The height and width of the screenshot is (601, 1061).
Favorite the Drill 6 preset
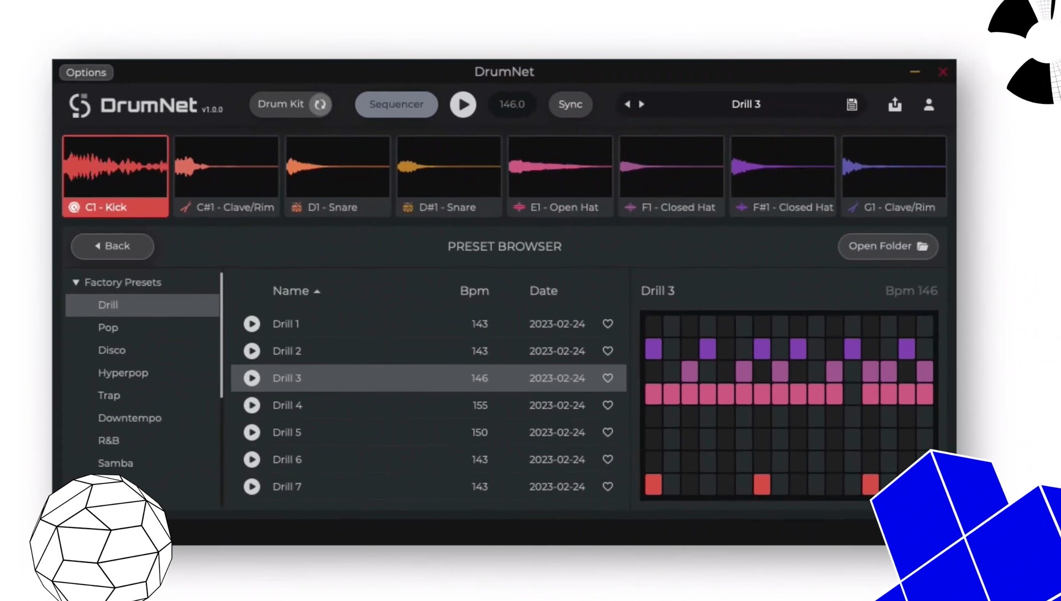point(608,459)
